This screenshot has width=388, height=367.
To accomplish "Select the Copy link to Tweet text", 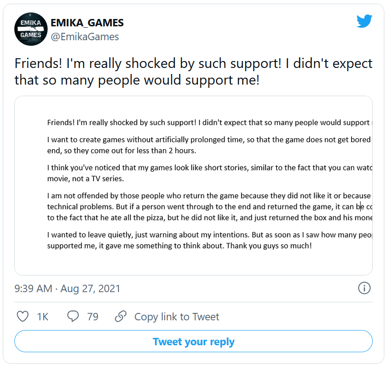I will (177, 317).
